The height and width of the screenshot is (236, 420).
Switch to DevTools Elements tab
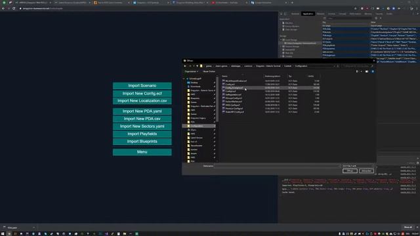[x=295, y=14]
